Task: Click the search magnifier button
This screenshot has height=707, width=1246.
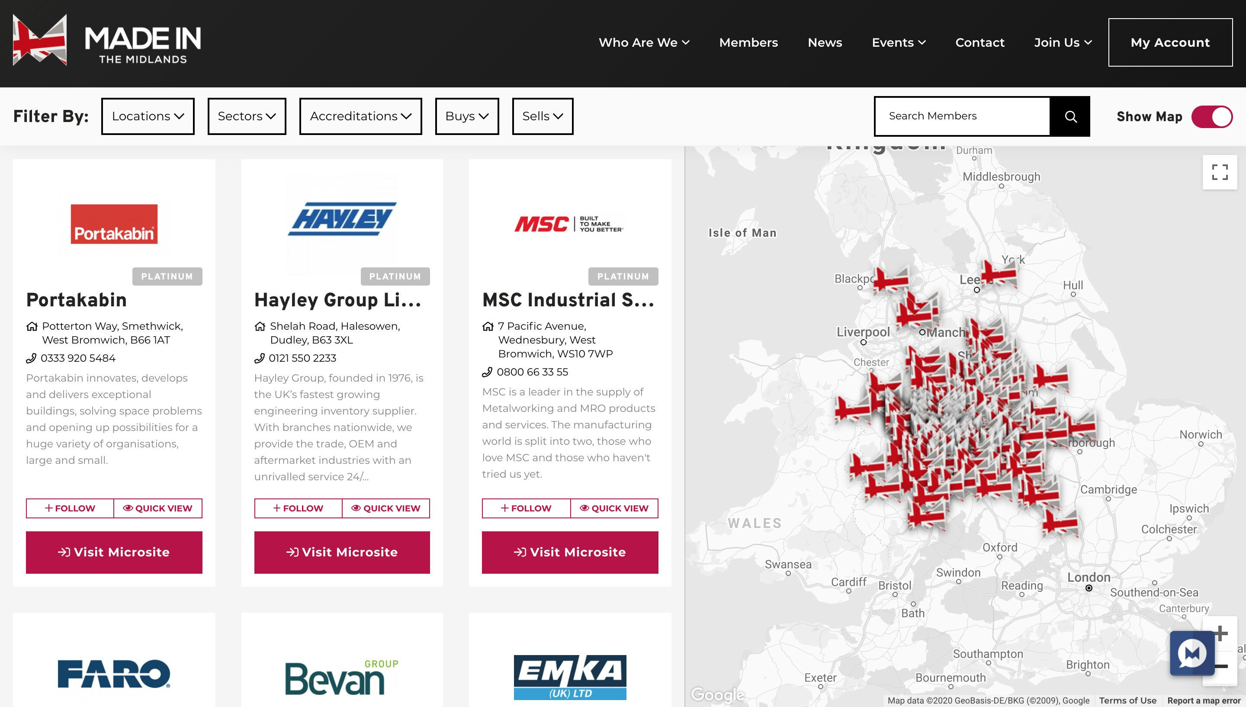Action: tap(1070, 116)
